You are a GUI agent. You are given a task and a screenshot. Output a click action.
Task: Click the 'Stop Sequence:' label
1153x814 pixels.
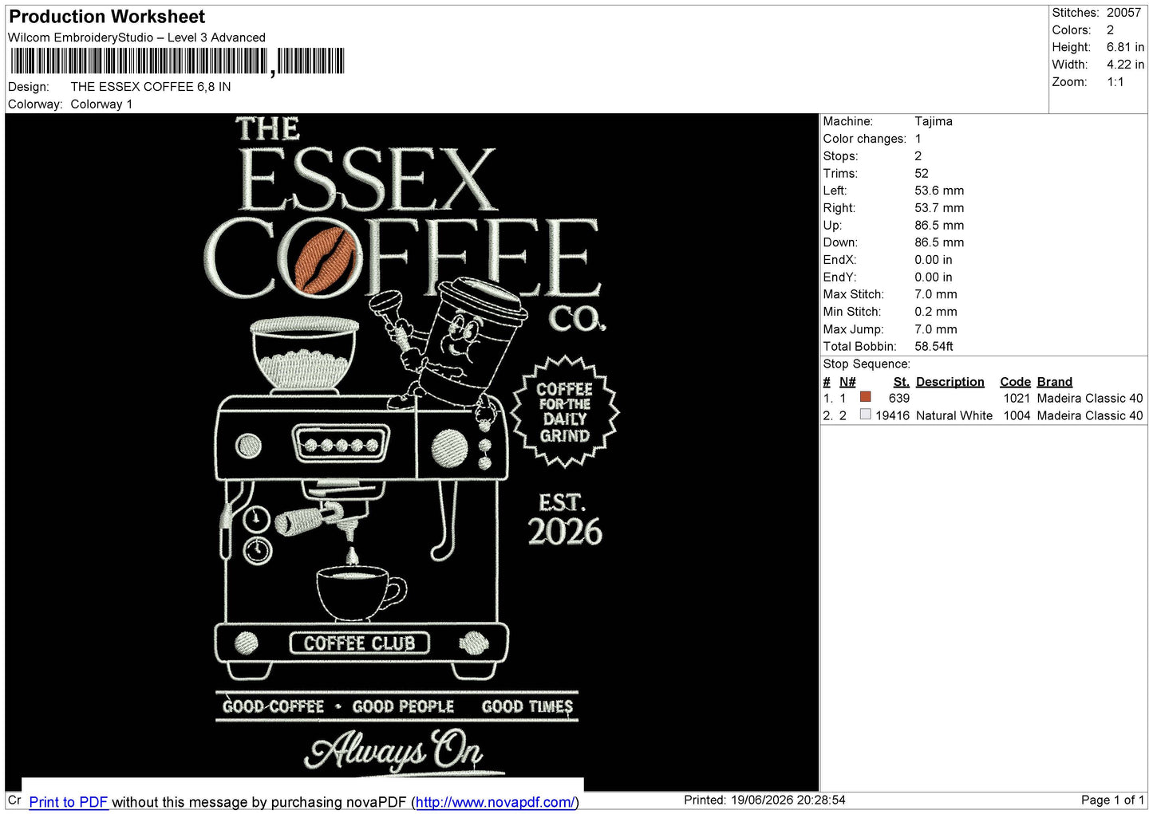tap(867, 364)
